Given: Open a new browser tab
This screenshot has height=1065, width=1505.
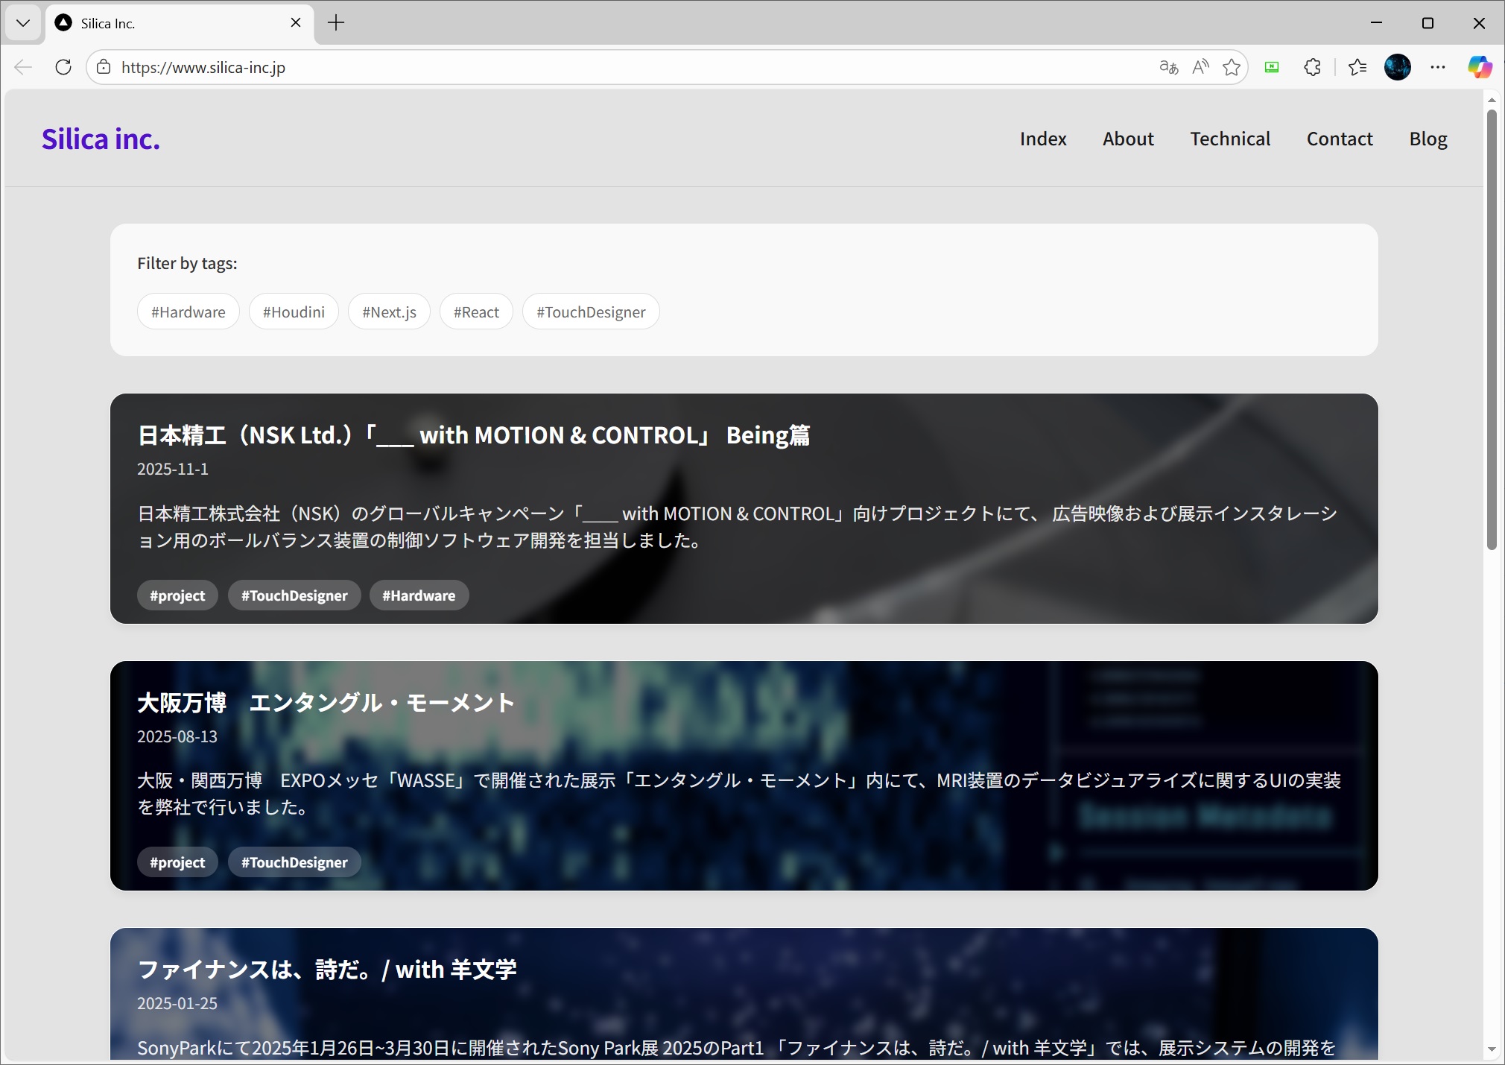Looking at the screenshot, I should [x=336, y=22].
